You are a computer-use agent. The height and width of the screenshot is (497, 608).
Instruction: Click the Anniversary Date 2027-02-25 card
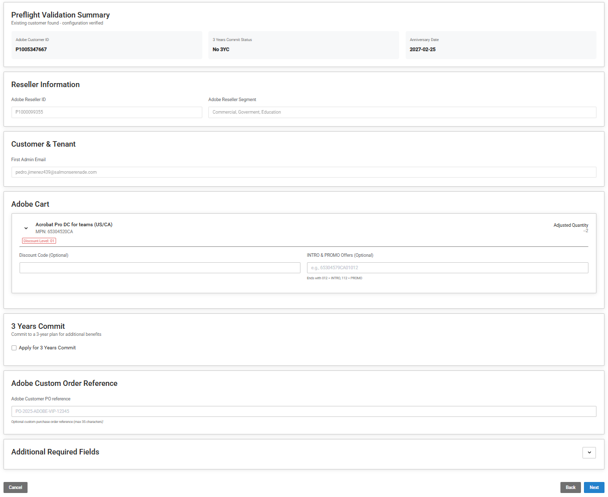coord(500,45)
